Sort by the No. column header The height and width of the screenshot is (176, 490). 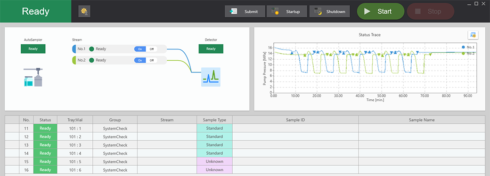click(x=26, y=120)
